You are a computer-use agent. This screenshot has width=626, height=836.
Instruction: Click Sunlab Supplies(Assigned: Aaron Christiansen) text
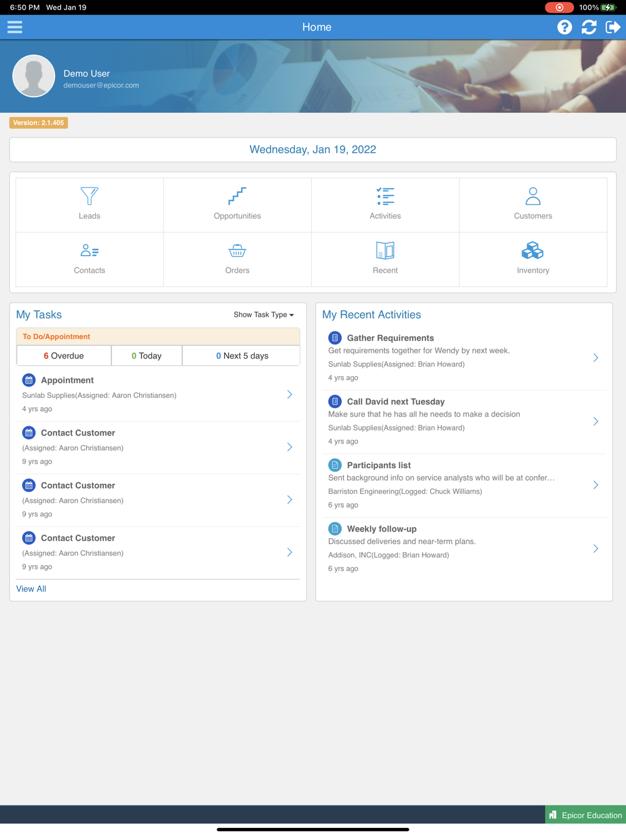(x=99, y=395)
